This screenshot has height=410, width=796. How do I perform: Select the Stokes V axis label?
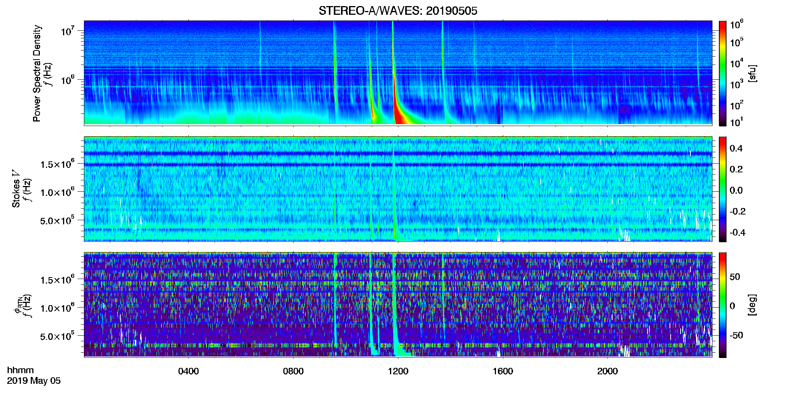pos(16,189)
